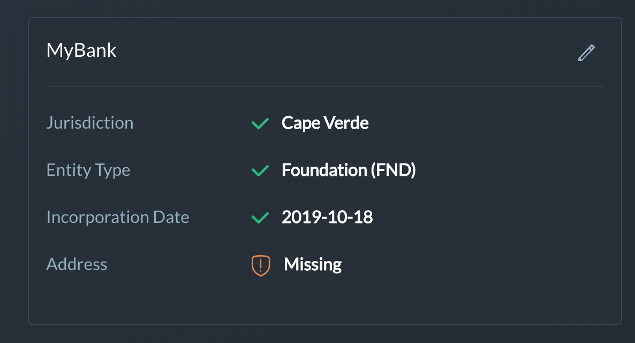
Task: Select the Cape Verde jurisdiction value
Action: click(325, 123)
